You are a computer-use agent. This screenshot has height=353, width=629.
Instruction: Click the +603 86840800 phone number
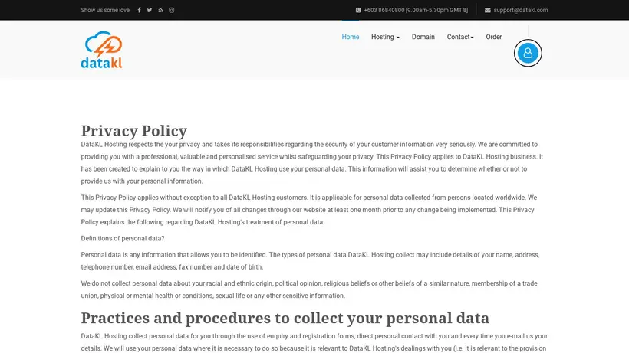(x=416, y=10)
